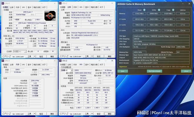
Task: Switch to 内存 tab in processor window
Action: (x=18, y=7)
